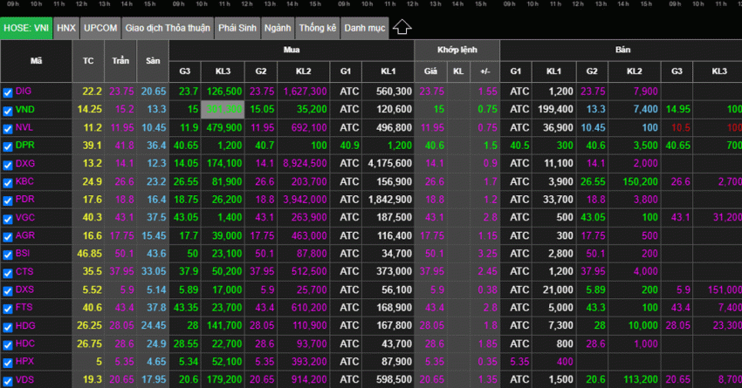Open the NVL stock symbol
This screenshot has height=388, width=742.
coord(24,127)
